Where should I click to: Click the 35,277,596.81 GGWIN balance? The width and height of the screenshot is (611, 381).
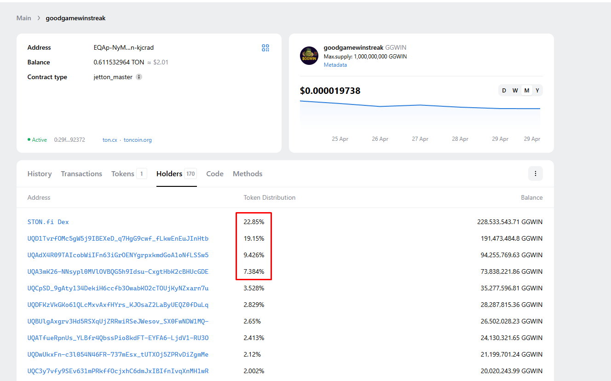[512, 288]
